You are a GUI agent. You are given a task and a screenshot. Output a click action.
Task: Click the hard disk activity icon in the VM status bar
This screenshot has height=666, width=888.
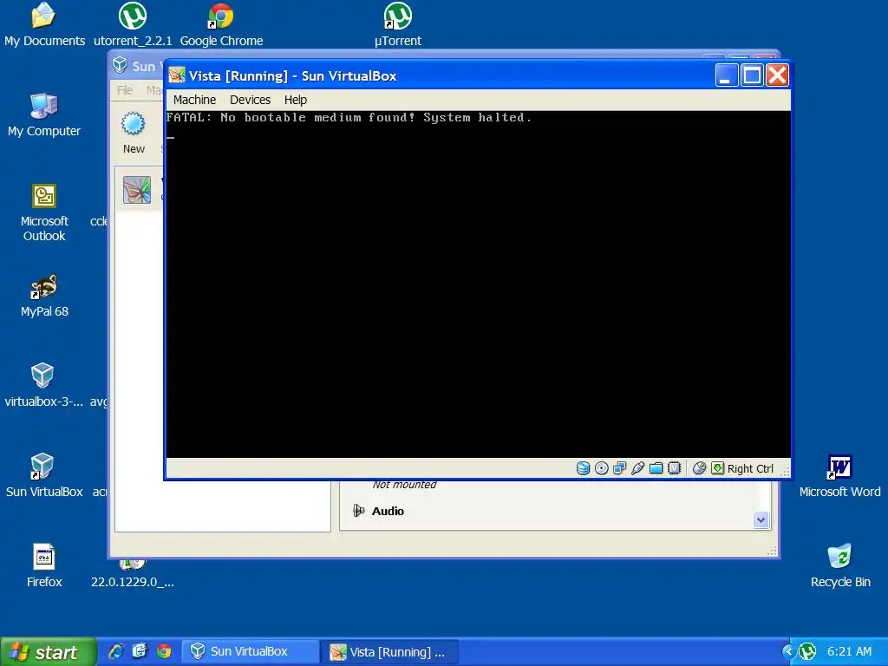tap(583, 468)
